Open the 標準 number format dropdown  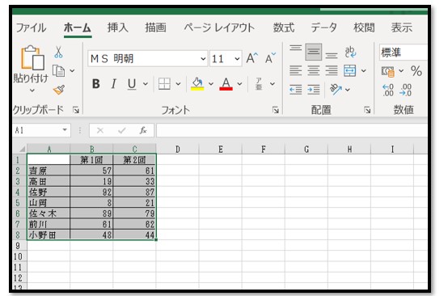pyautogui.click(x=404, y=53)
